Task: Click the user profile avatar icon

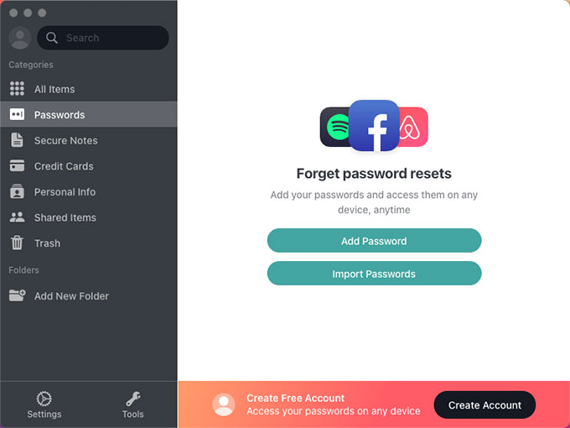Action: tap(20, 38)
